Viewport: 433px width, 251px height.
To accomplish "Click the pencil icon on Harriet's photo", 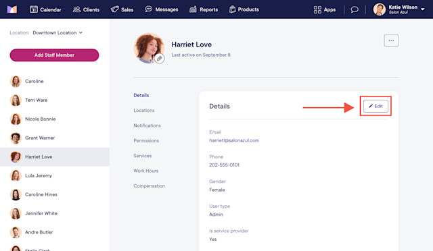I will pos(160,59).
